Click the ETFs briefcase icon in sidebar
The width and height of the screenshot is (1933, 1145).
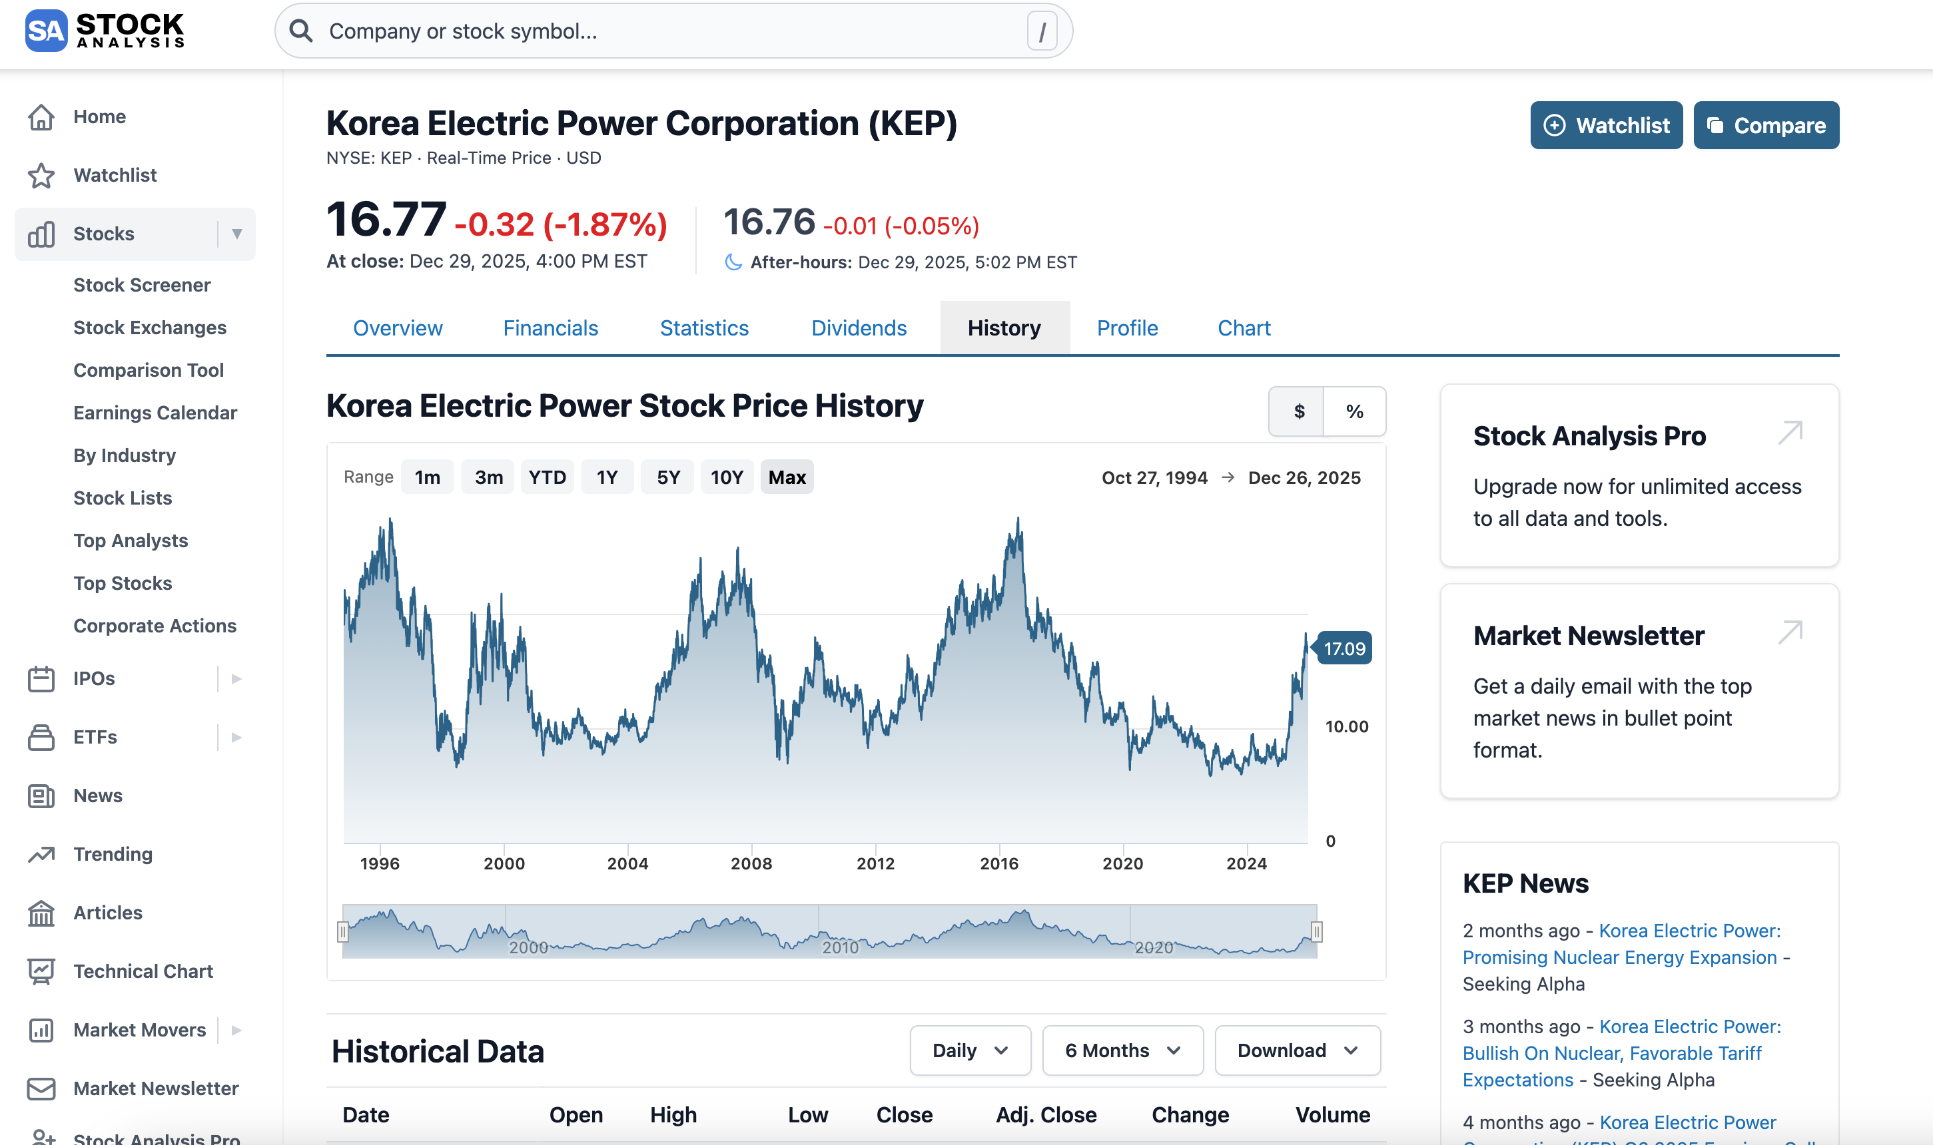[x=41, y=737]
